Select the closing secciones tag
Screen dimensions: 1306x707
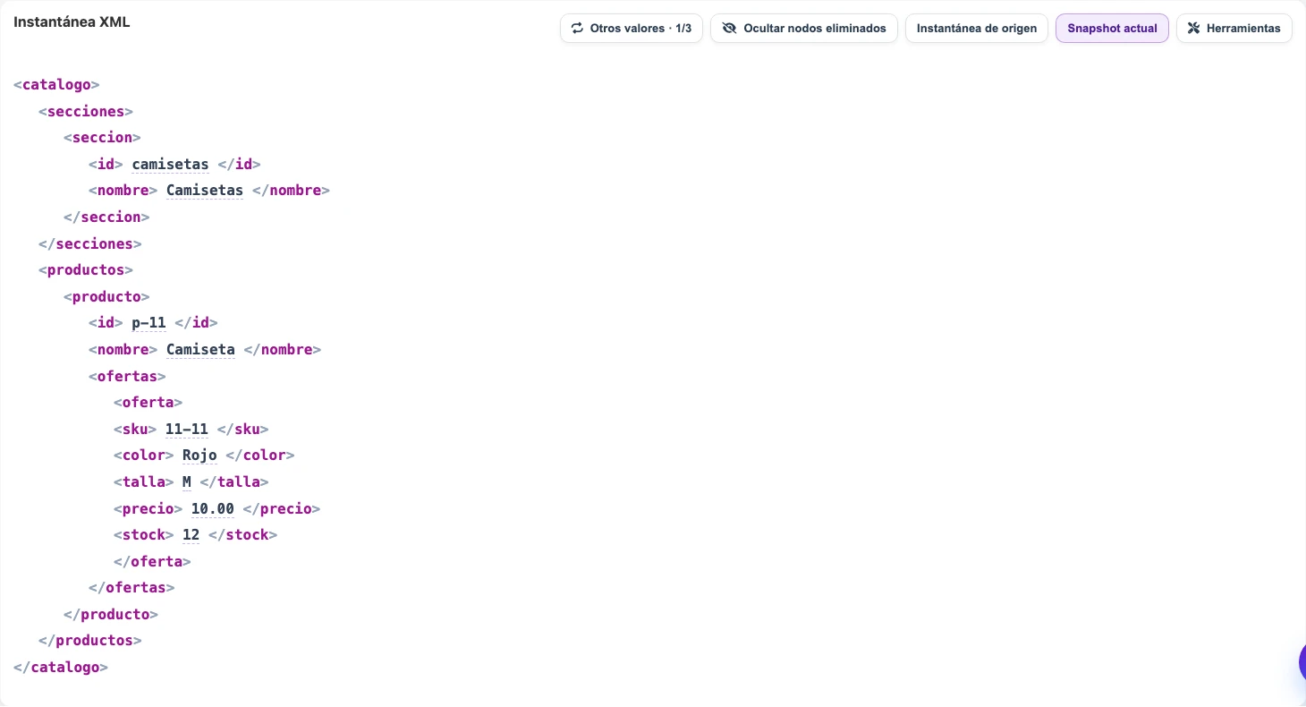(x=90, y=243)
